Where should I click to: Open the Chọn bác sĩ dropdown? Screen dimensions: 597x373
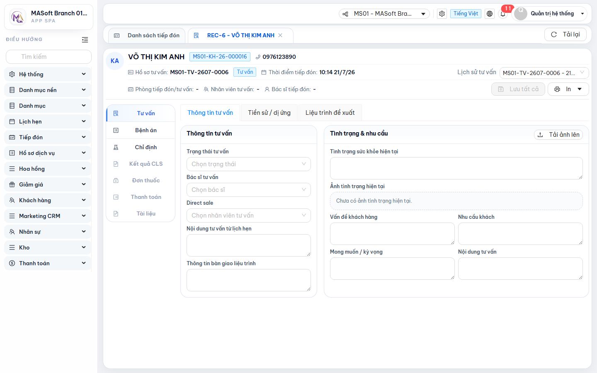click(x=249, y=190)
